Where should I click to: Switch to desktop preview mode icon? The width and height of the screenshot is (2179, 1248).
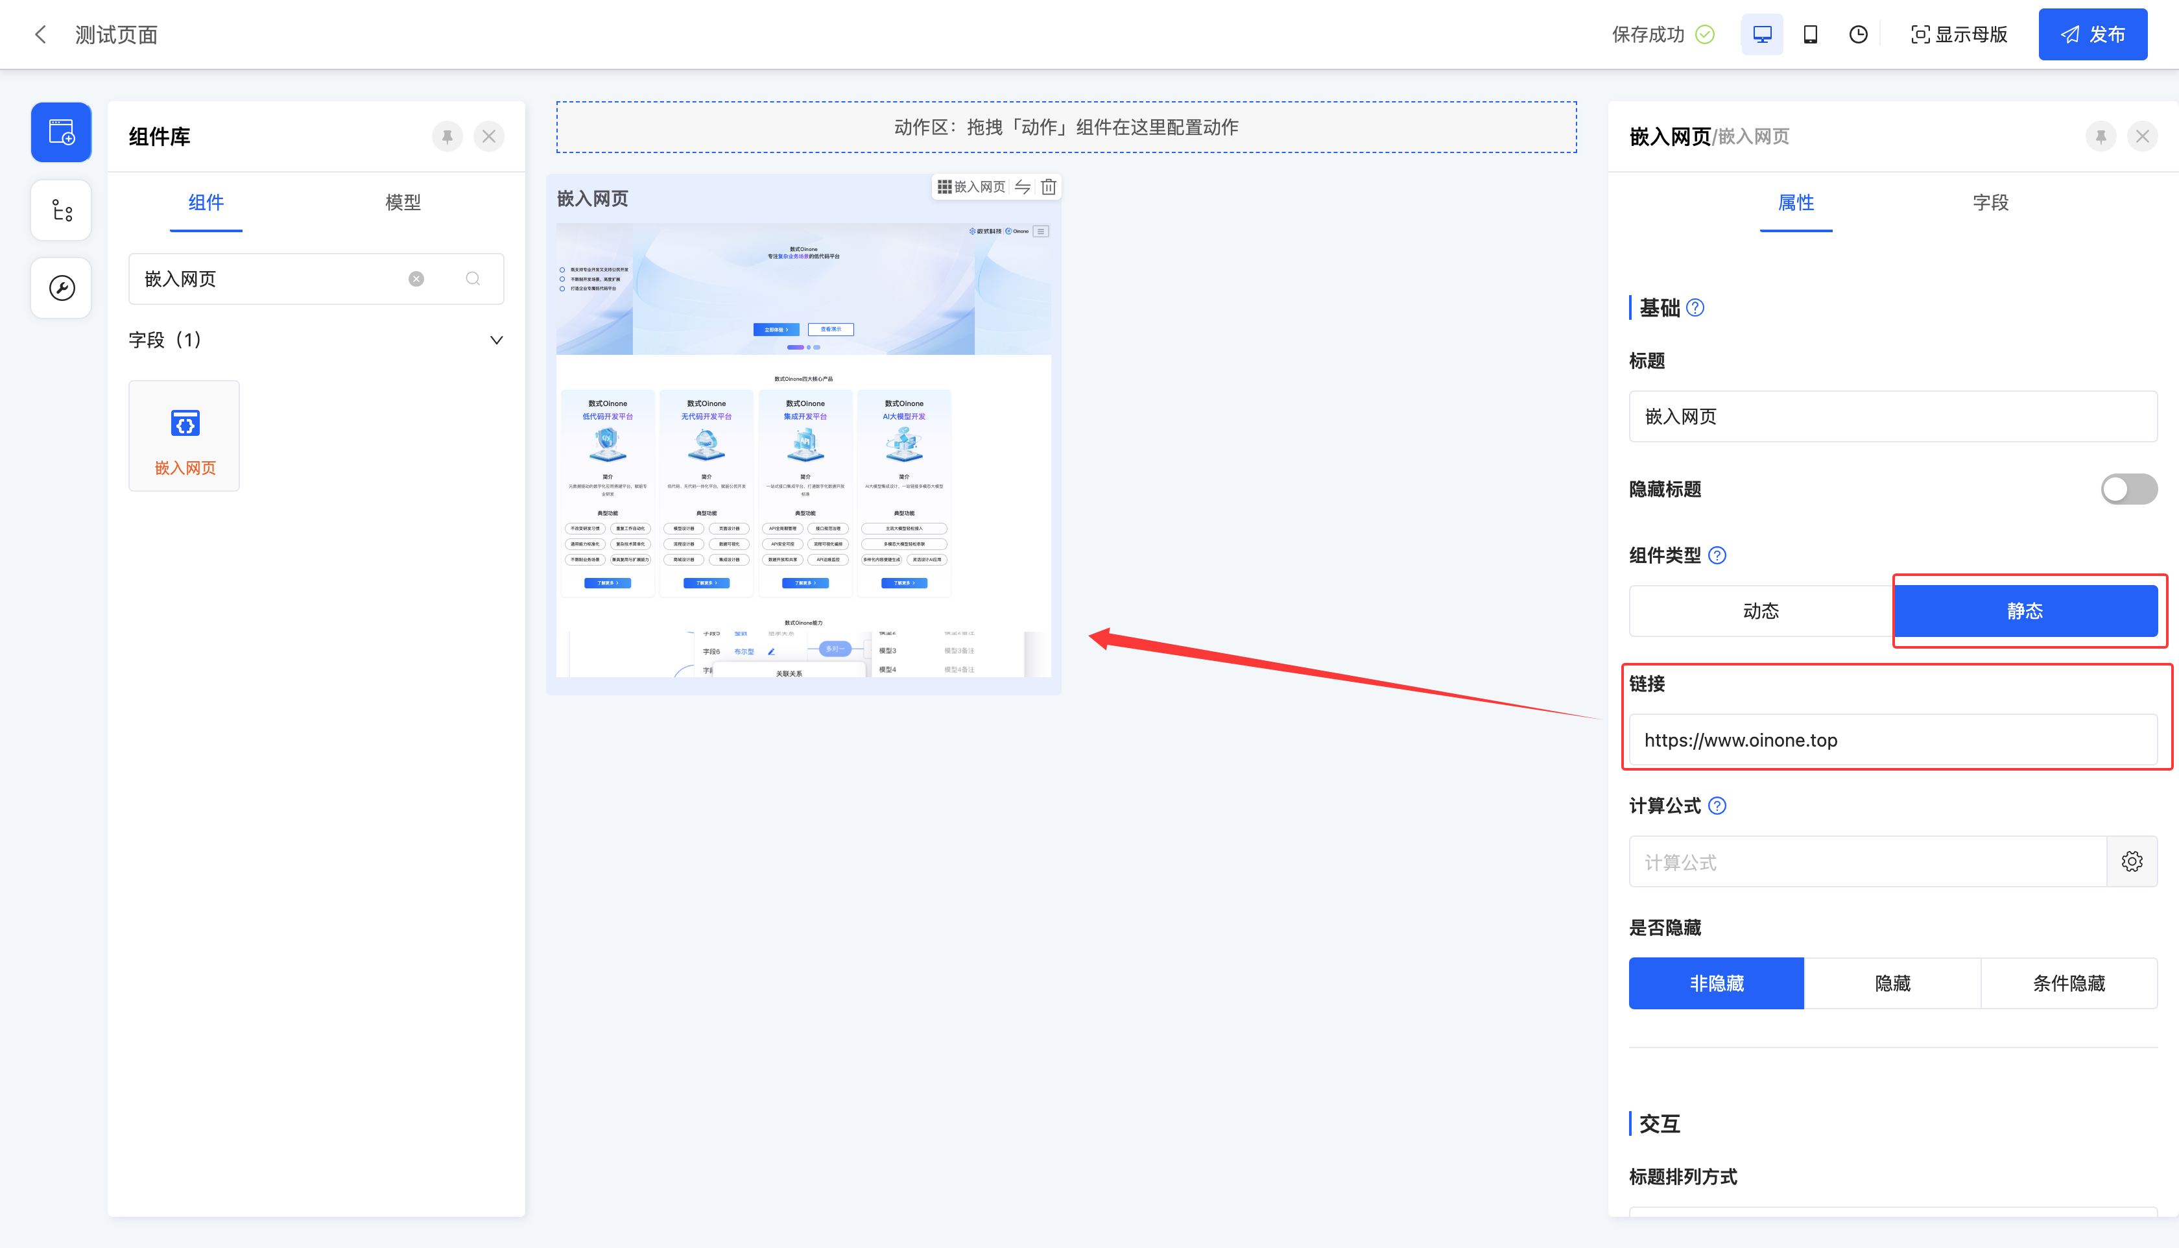pos(1762,34)
